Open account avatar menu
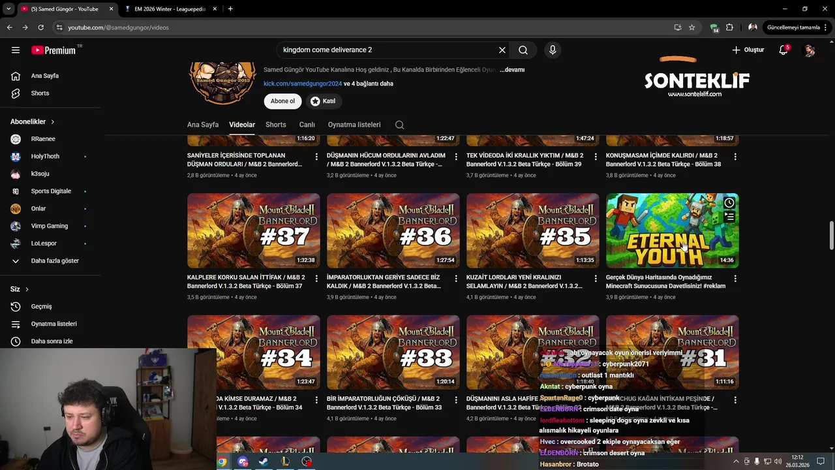The height and width of the screenshot is (470, 835). coord(810,50)
